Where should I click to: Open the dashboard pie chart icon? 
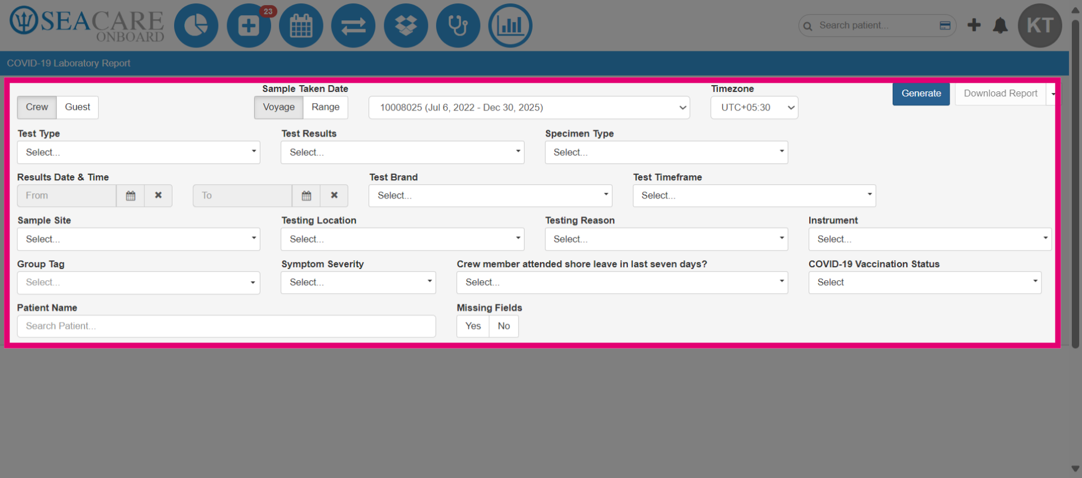tap(196, 25)
